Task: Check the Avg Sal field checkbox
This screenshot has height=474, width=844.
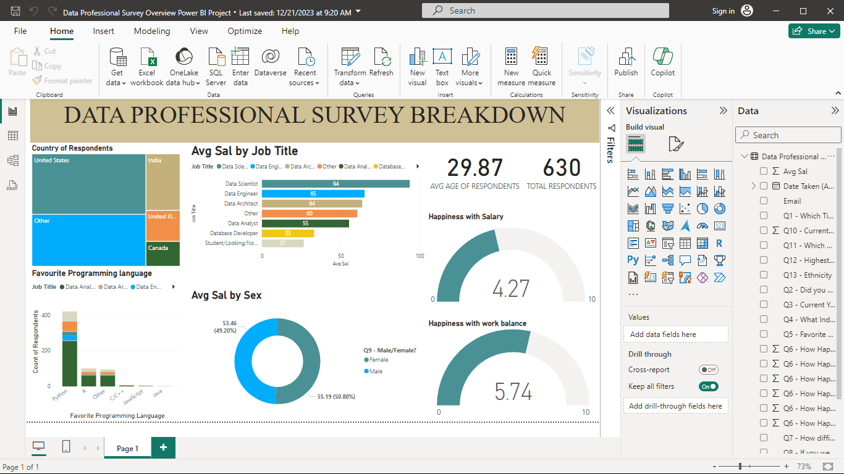Action: [x=764, y=172]
